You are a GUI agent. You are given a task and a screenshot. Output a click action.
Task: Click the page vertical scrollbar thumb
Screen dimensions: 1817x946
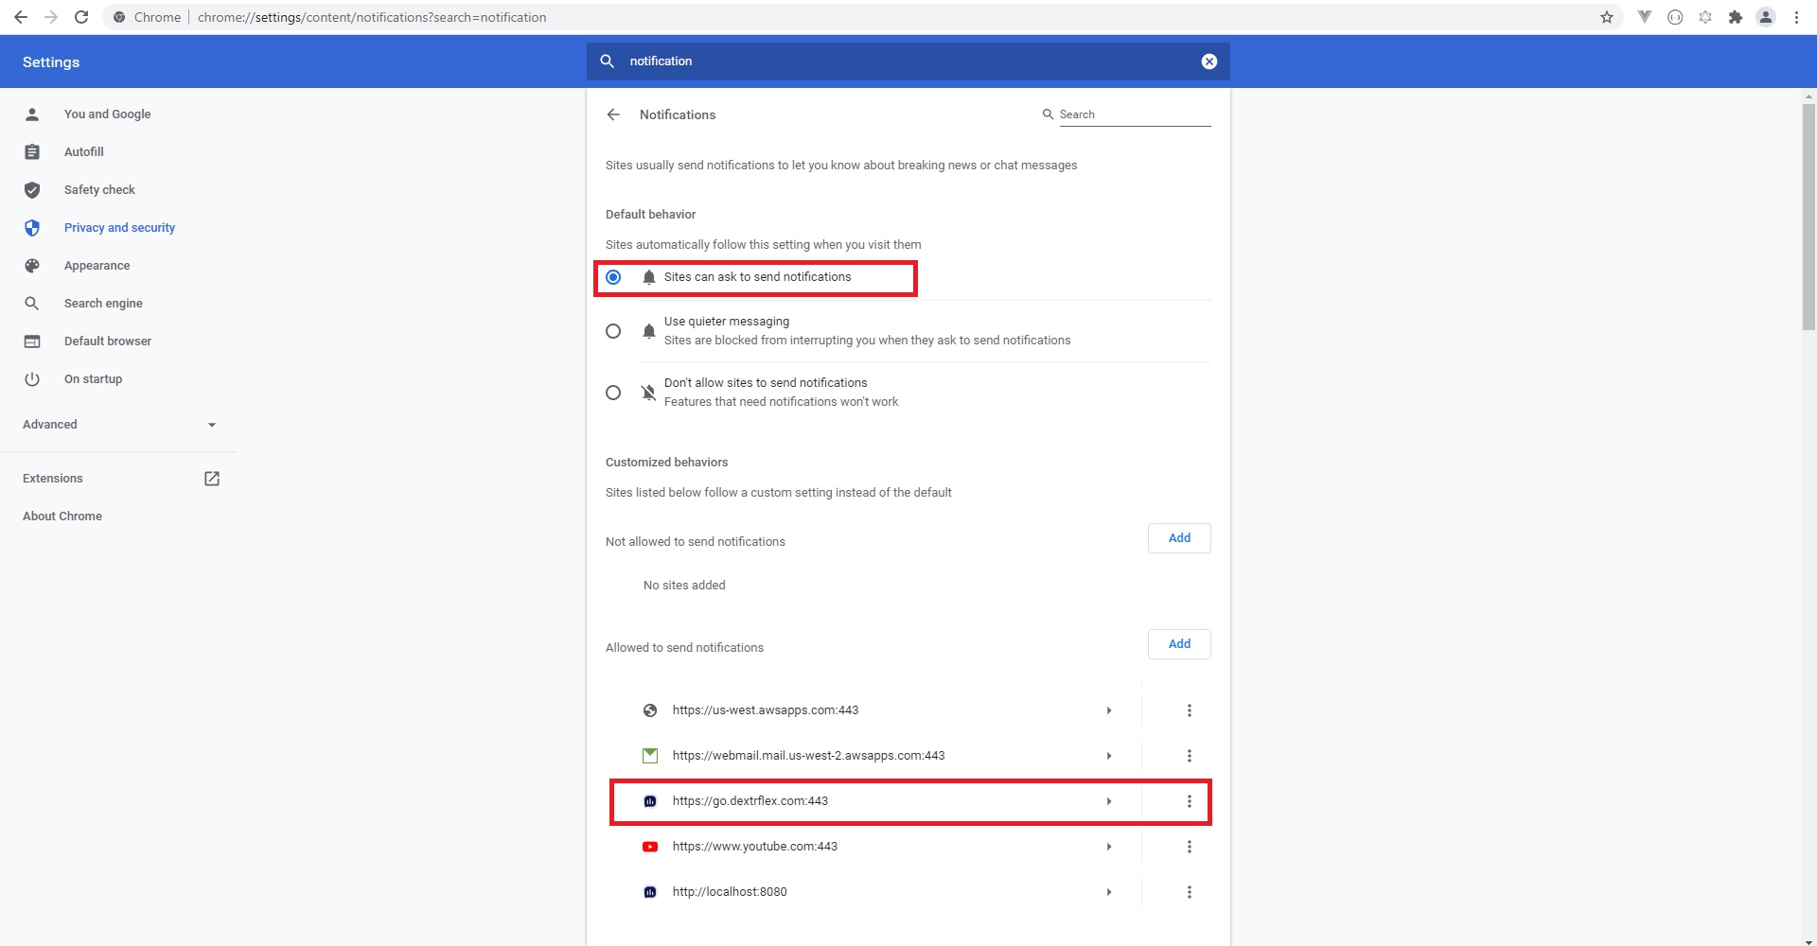1808,217
